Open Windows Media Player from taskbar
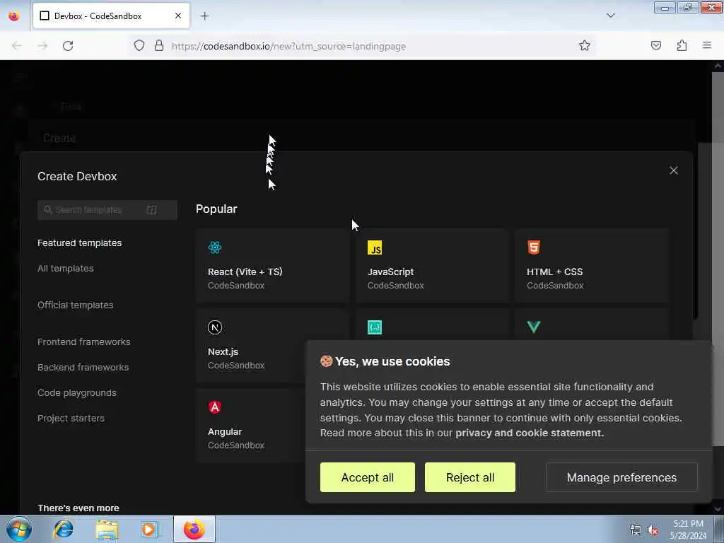Screen dimensions: 724x543 point(149,530)
